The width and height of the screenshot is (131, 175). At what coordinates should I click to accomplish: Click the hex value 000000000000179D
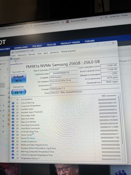[110, 138]
